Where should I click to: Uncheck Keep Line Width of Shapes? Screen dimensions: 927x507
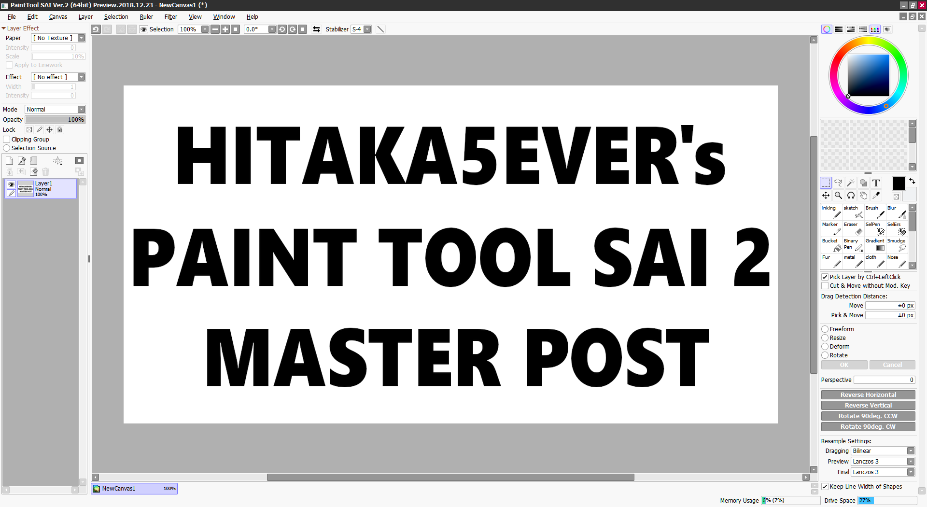(x=825, y=487)
